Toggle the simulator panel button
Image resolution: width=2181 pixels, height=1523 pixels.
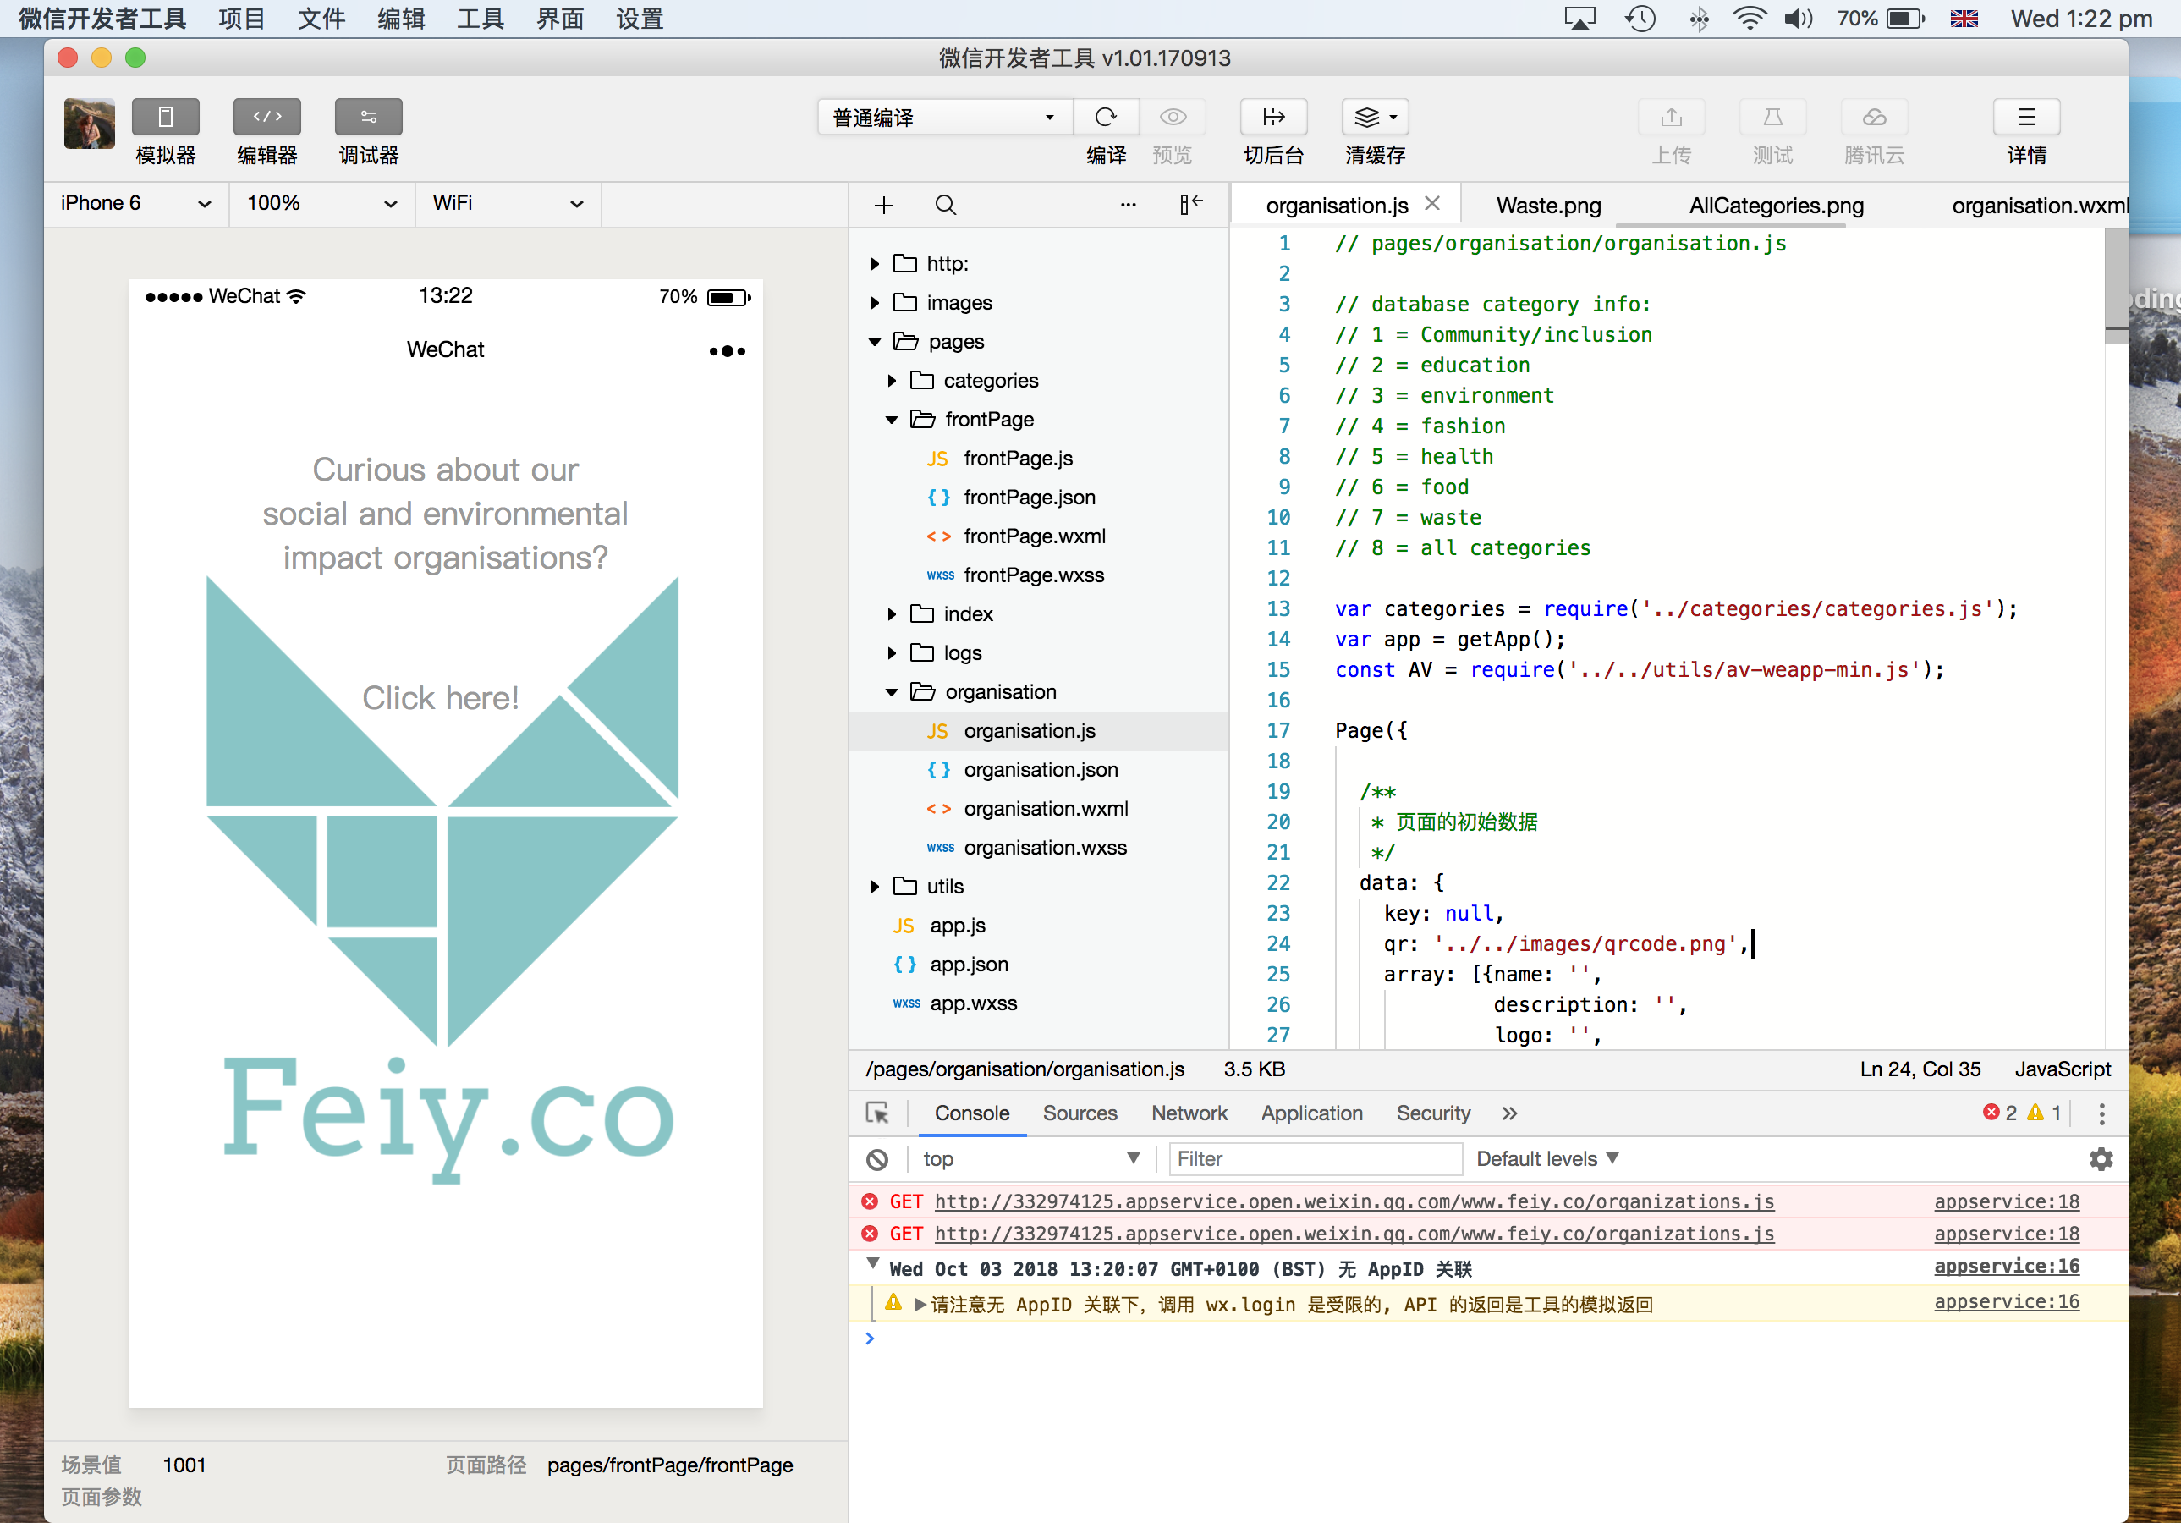pos(165,117)
